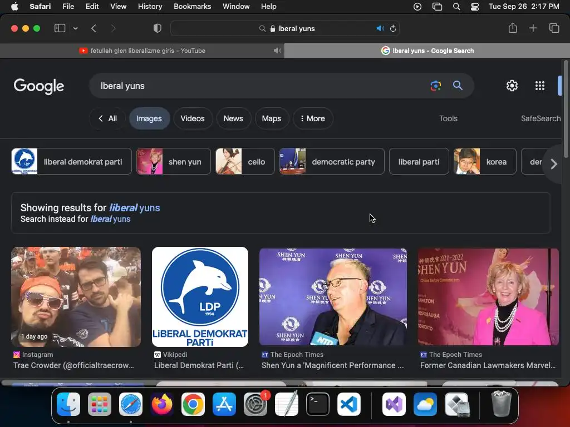Viewport: 570px width, 427px height.
Task: Open Terminal from the Dock
Action: pos(318,404)
